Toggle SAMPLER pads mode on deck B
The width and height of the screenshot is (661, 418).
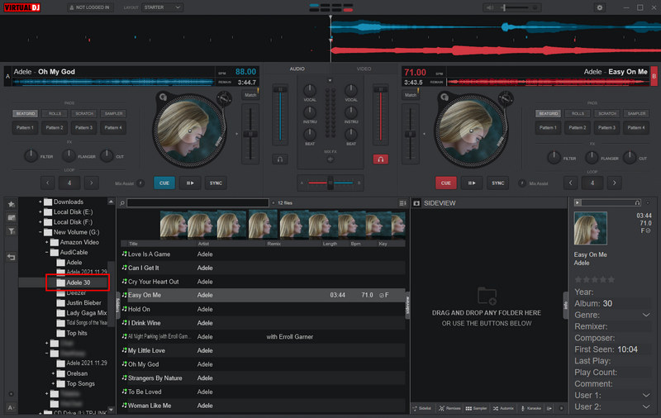click(x=636, y=113)
